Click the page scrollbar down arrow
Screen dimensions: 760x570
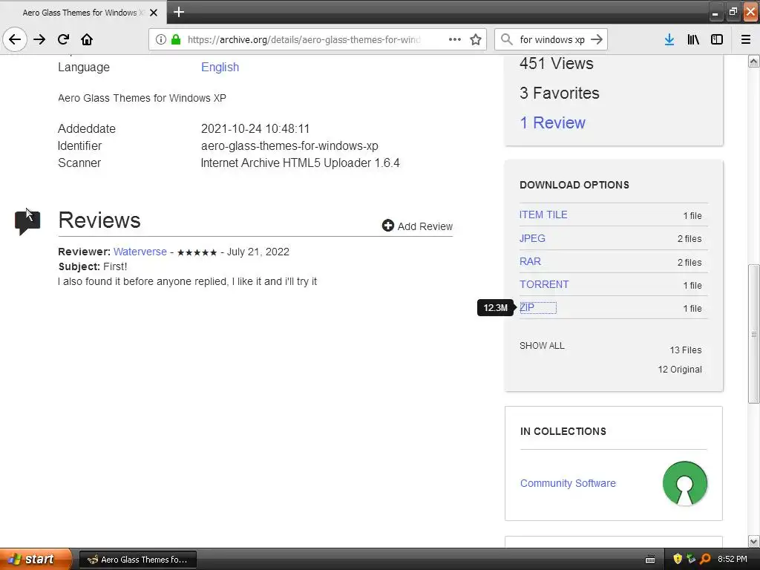754,541
